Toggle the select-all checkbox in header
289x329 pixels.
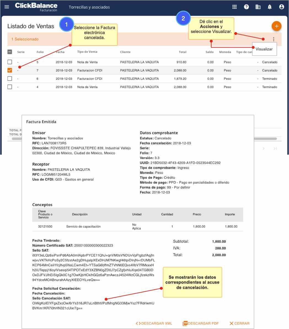pos(10,52)
